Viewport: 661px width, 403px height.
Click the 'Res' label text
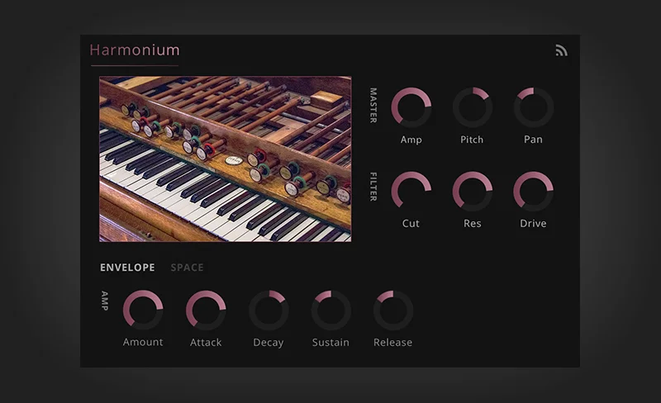coord(472,223)
